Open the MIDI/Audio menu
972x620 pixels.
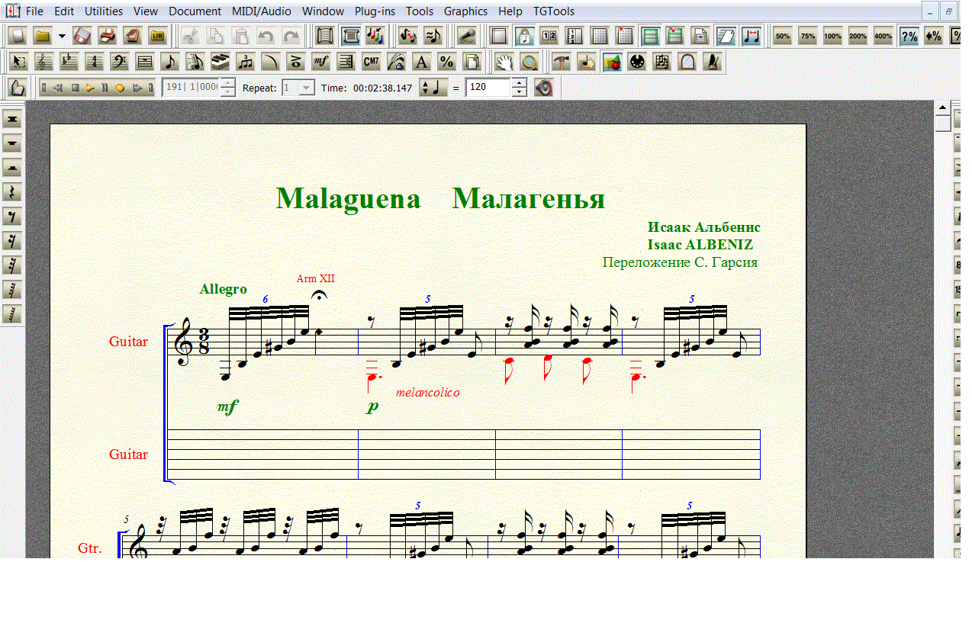click(x=262, y=11)
